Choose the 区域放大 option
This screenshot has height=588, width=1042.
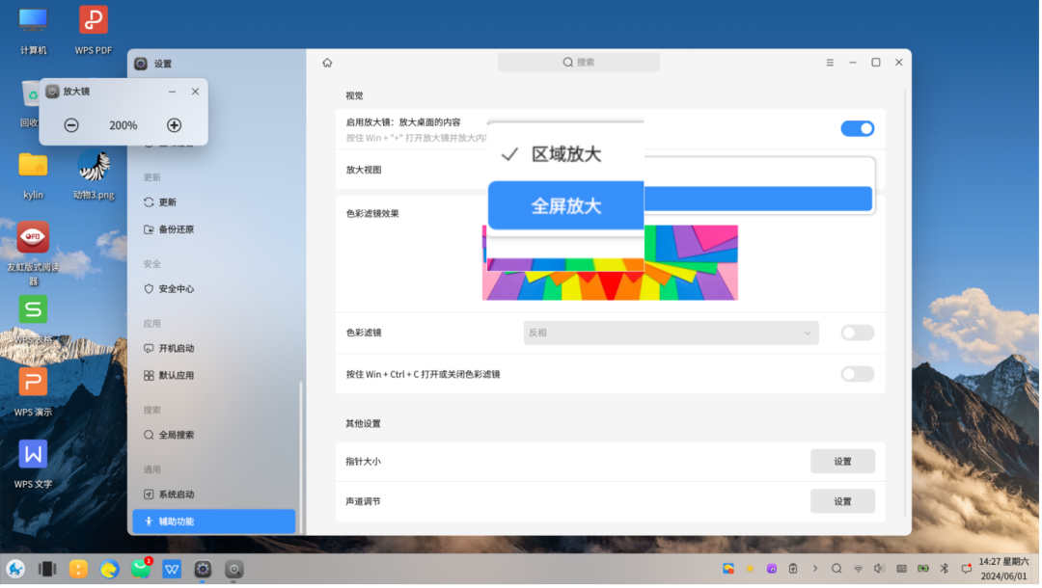pyautogui.click(x=565, y=154)
